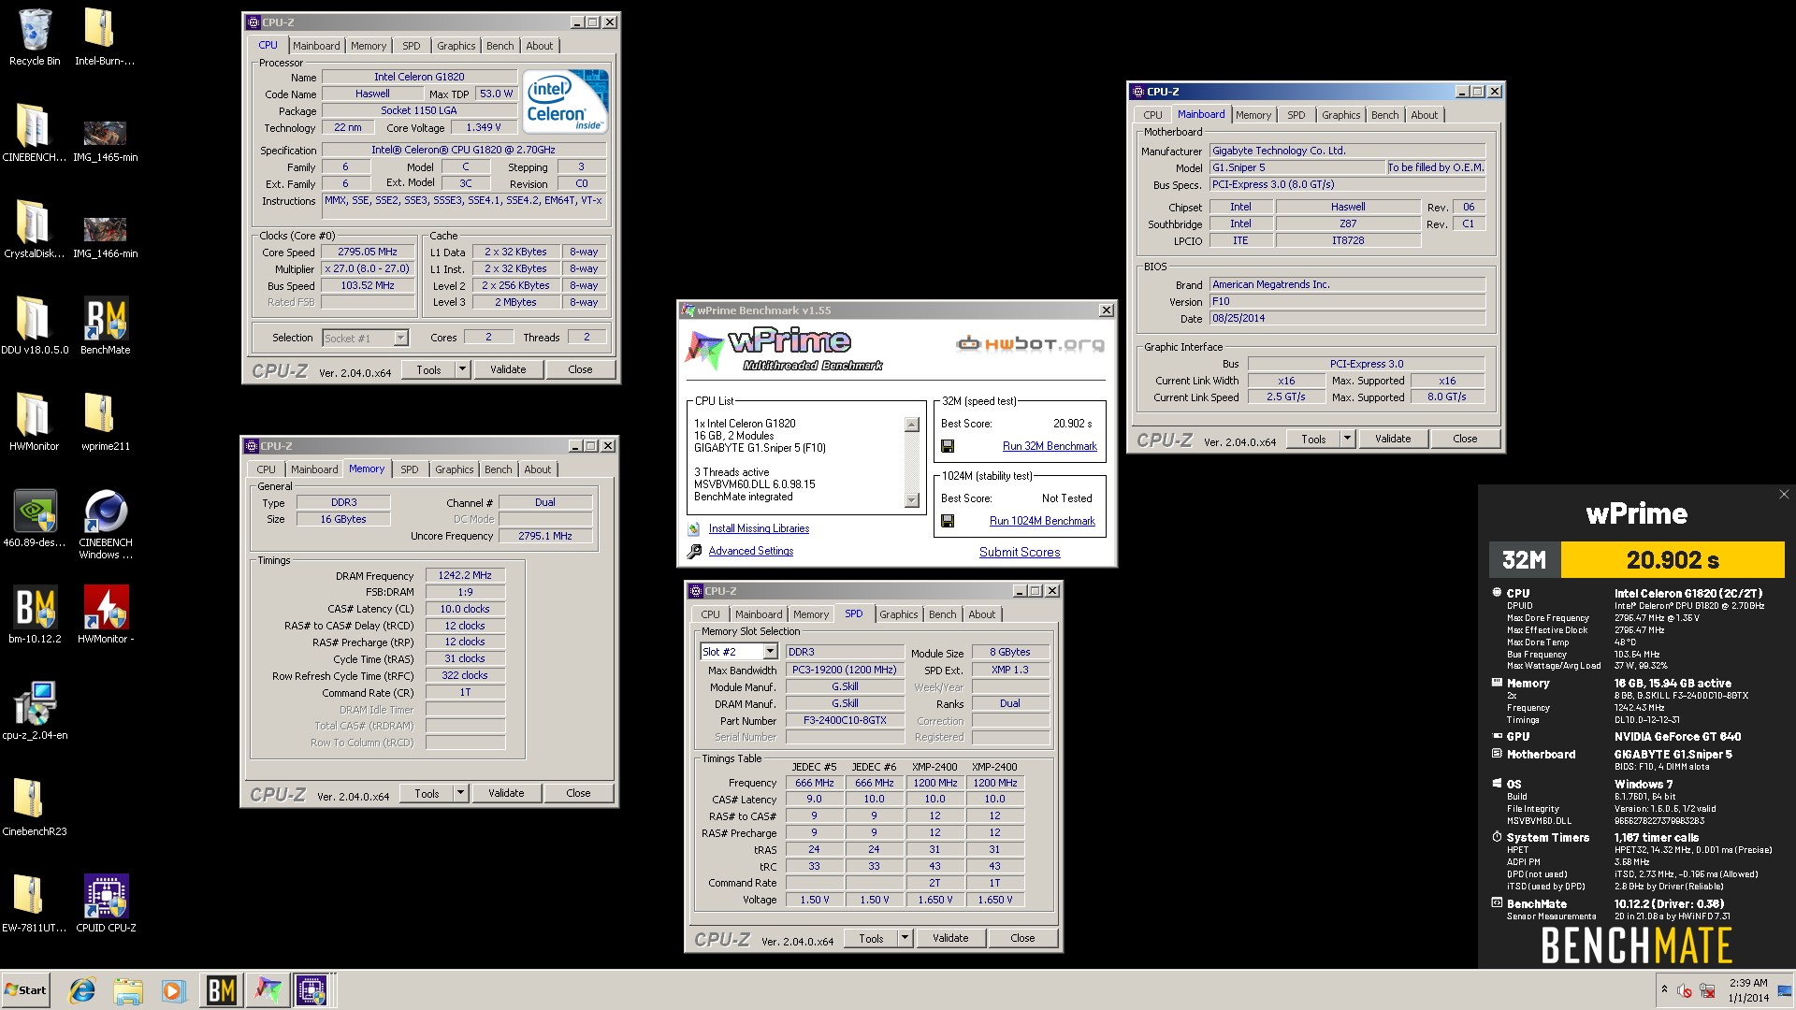Show hidden system tray icons

click(1664, 989)
